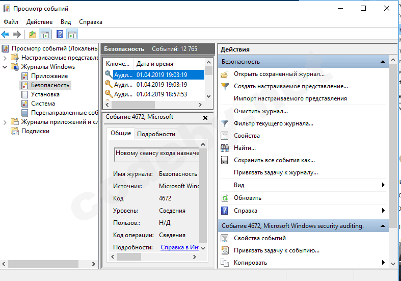This screenshot has height=281, width=401.
Task: Click the binoculars Найти icon
Action: [x=225, y=148]
